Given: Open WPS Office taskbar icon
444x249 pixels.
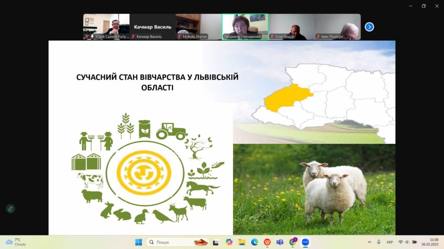Looking at the screenshot, I should pos(267,242).
